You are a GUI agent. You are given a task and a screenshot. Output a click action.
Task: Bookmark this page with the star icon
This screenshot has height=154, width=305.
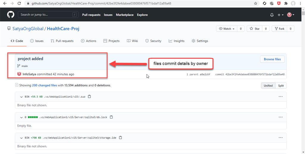pos(256,3)
